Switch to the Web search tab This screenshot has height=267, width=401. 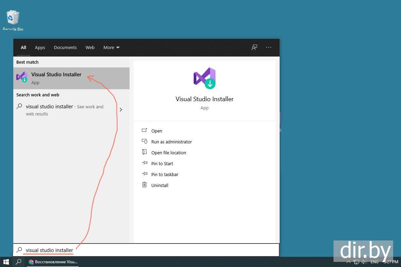pos(90,48)
